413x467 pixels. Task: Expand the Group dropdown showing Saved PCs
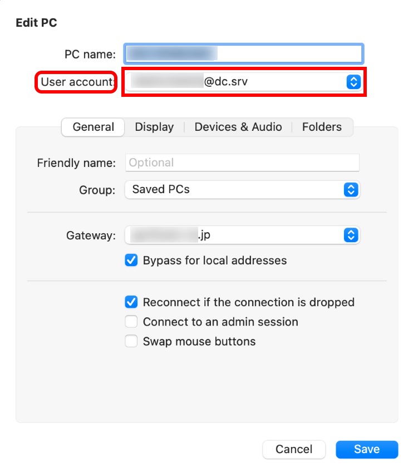[242, 189]
